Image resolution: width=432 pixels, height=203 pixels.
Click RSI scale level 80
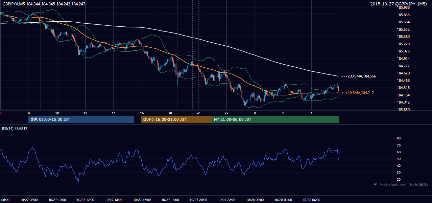(x=399, y=138)
